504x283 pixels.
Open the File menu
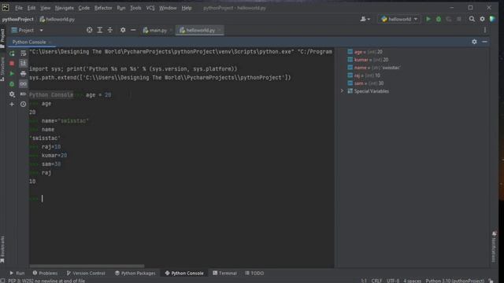19,8
